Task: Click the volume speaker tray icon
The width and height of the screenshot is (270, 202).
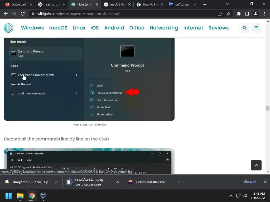Action: click(x=245, y=196)
